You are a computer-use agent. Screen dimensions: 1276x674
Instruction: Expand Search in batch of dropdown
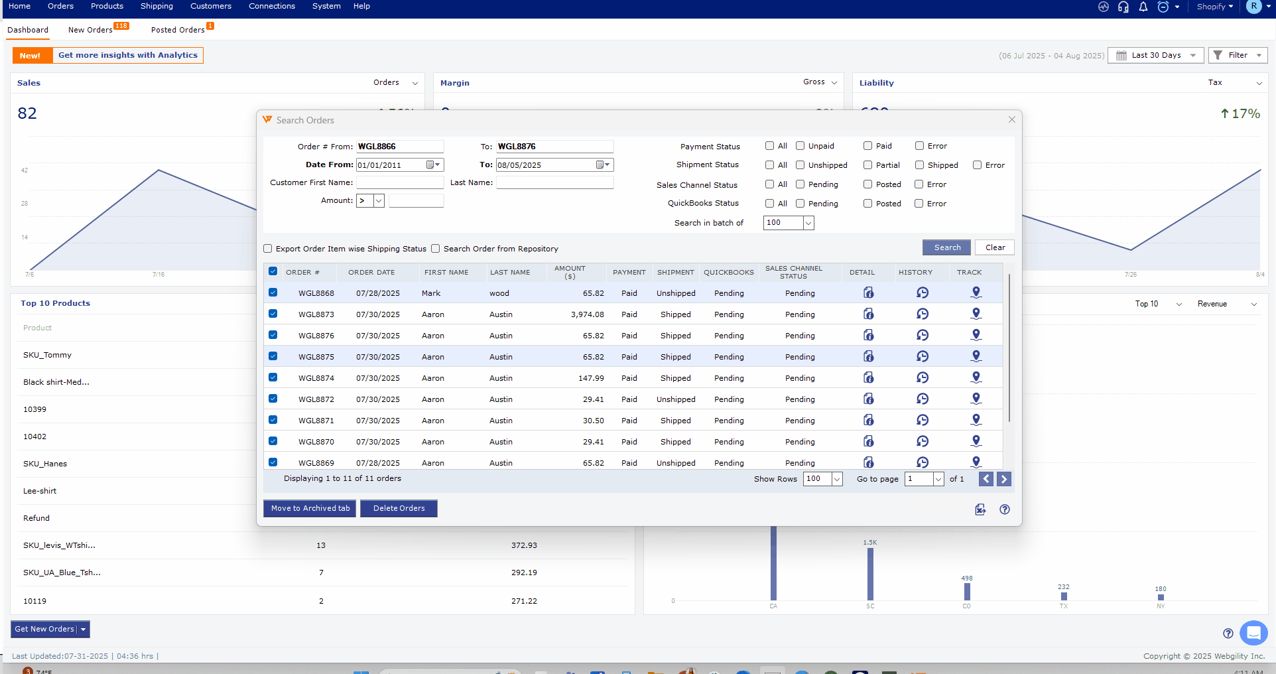(x=808, y=223)
